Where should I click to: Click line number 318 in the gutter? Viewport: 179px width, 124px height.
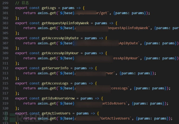5,98
